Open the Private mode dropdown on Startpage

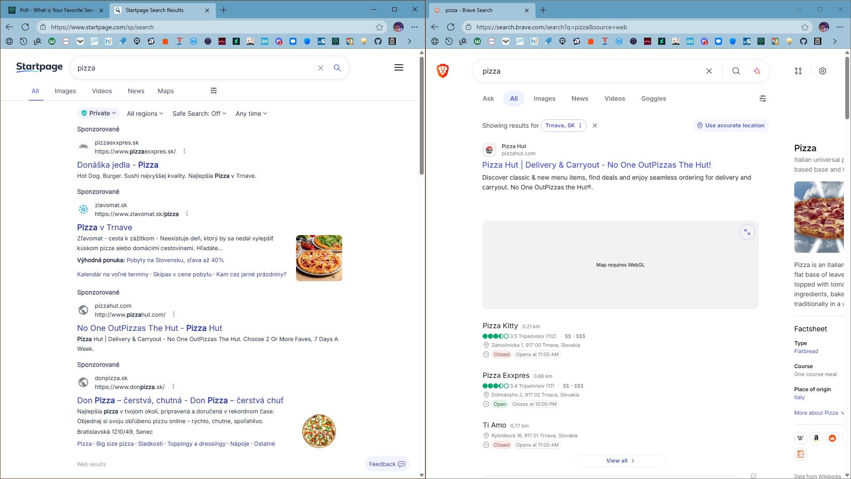[x=98, y=113]
